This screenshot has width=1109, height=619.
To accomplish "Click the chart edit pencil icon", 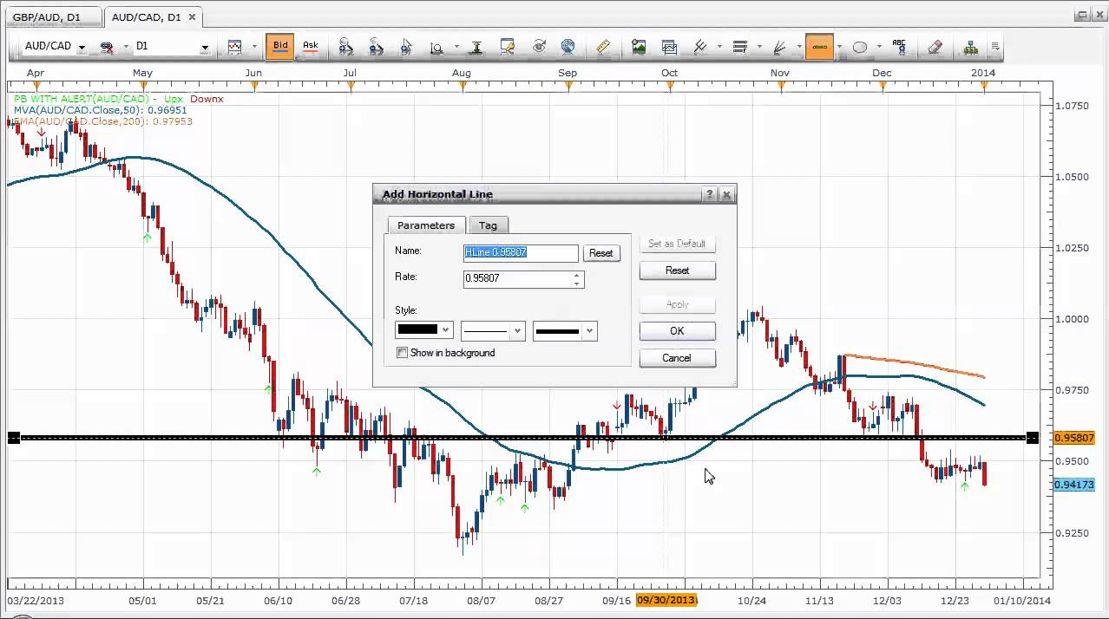I will click(508, 47).
